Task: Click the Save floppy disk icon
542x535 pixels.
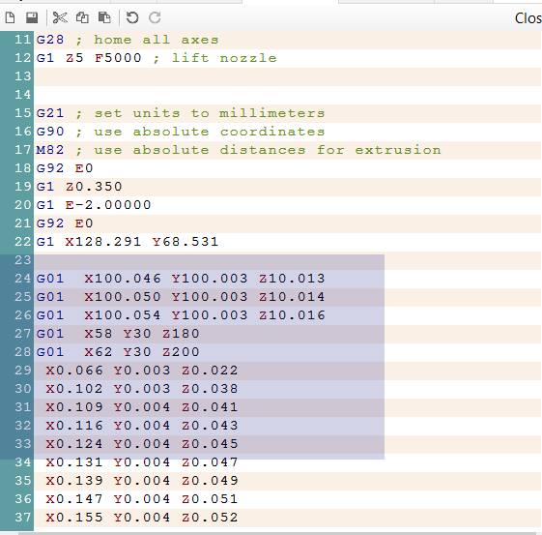Action: [32, 17]
